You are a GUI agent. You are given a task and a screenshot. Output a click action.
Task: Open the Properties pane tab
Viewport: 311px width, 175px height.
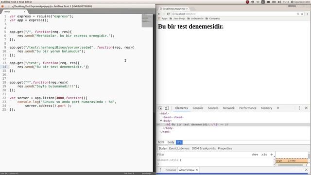coord(225,148)
